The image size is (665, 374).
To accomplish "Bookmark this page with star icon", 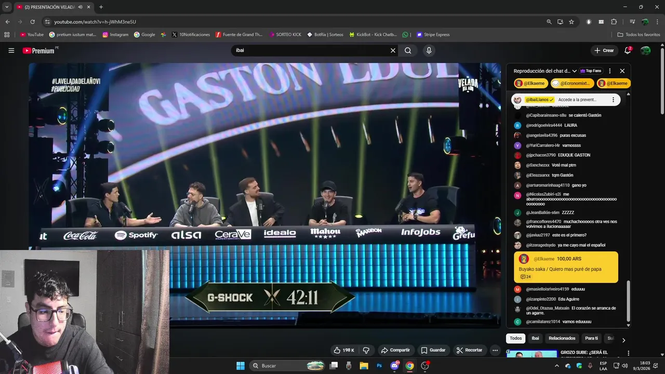I will (x=571, y=22).
